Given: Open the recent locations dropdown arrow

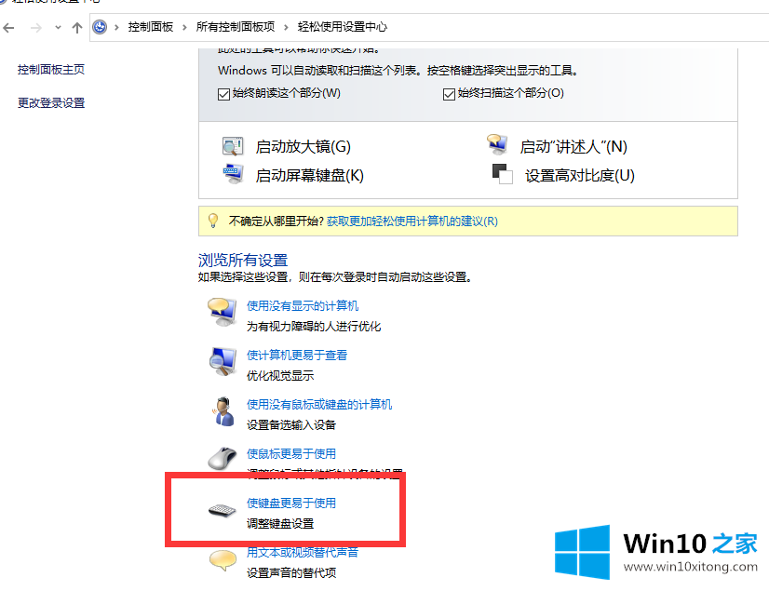Looking at the screenshot, I should click(x=58, y=28).
